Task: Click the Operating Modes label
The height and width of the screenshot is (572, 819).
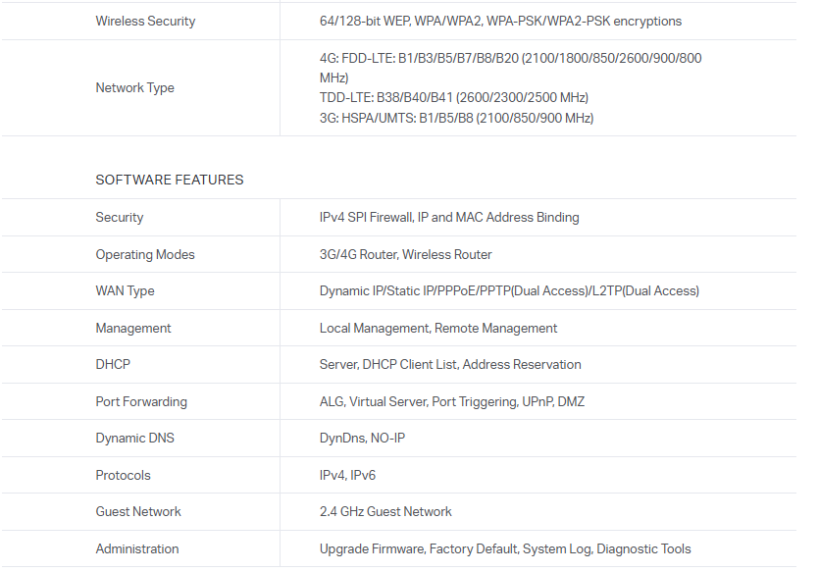Action: click(145, 254)
